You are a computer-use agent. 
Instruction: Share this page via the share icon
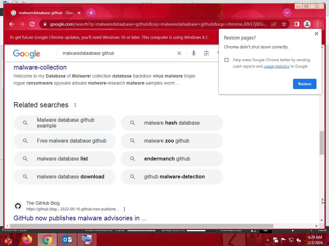coord(274,24)
